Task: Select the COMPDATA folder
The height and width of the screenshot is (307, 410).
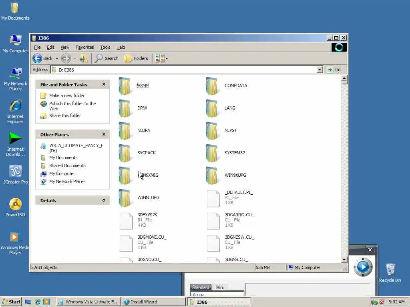Action: [227, 86]
